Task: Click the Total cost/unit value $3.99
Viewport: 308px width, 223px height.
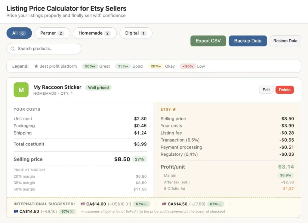Action: click(x=140, y=144)
